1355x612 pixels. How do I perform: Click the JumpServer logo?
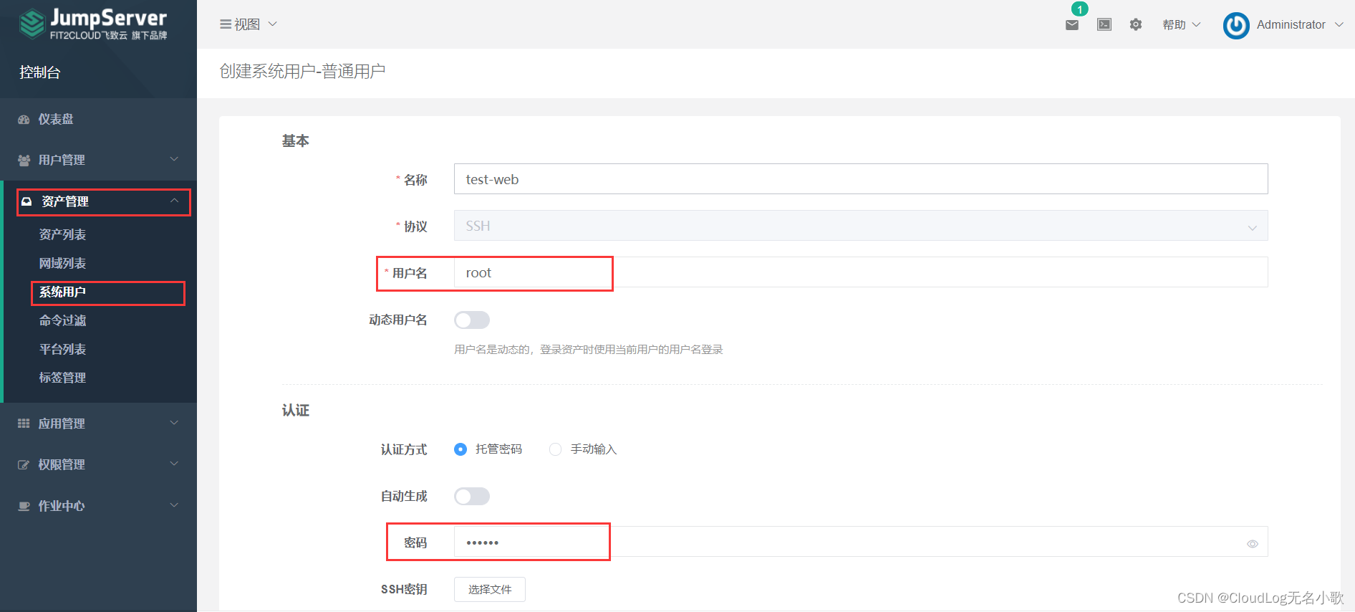(x=94, y=24)
